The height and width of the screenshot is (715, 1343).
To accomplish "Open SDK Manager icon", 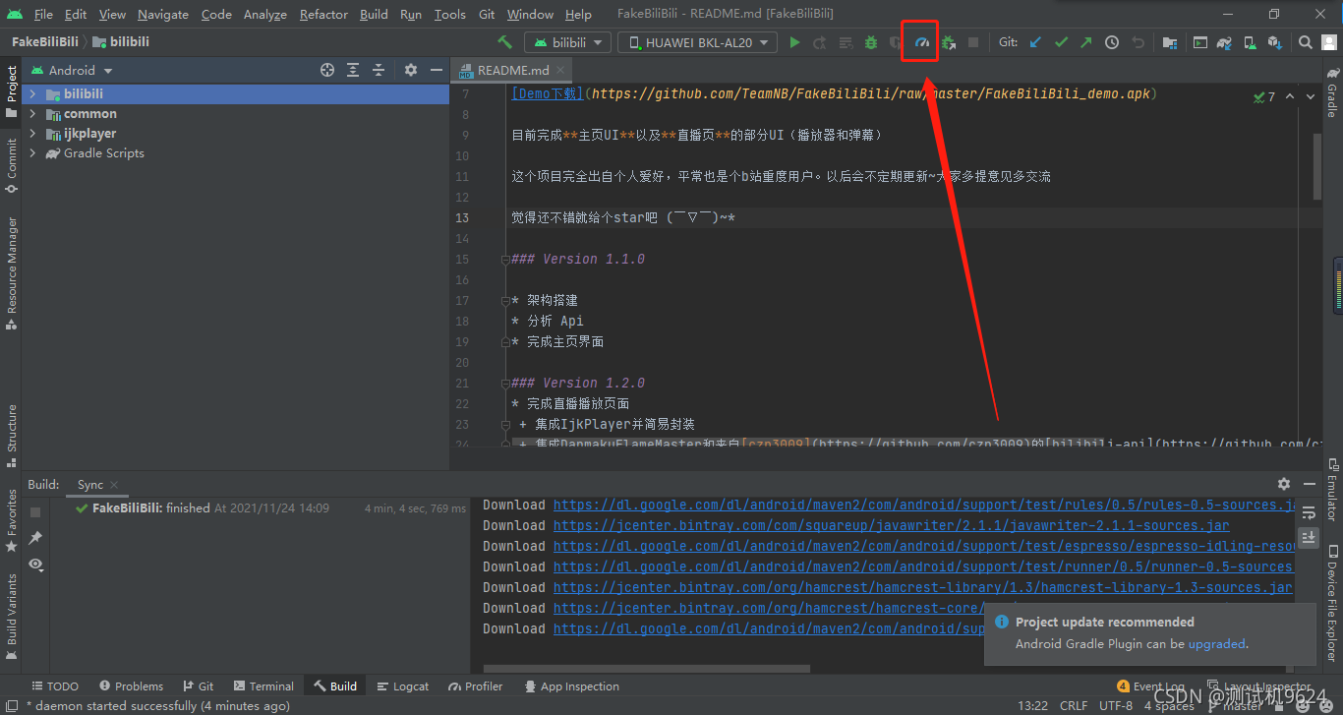I will [1275, 42].
